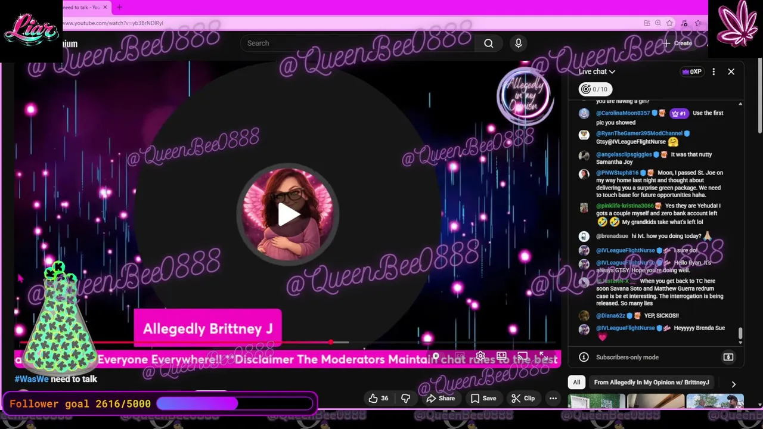Click the 'need to talk' video title
The height and width of the screenshot is (429, 763).
click(x=73, y=379)
